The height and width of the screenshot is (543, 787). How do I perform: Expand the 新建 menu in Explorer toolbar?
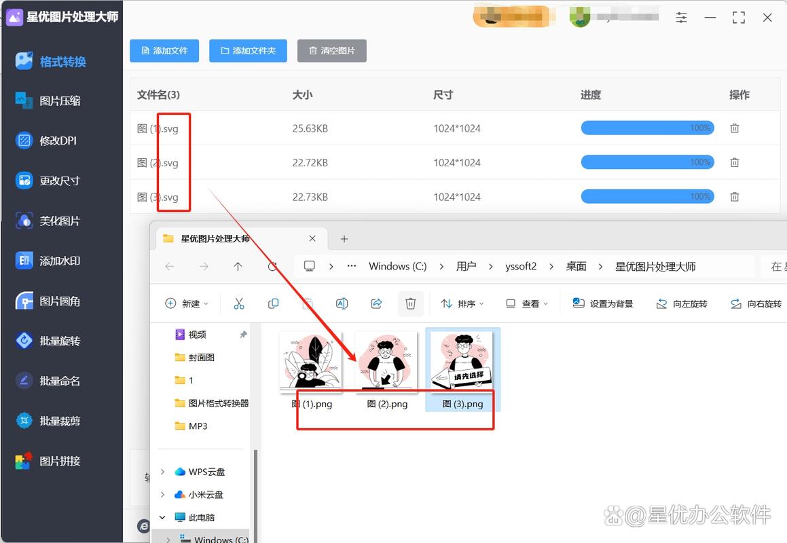(x=186, y=303)
